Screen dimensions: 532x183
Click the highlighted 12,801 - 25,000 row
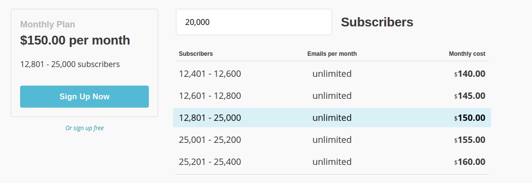pyautogui.click(x=332, y=118)
